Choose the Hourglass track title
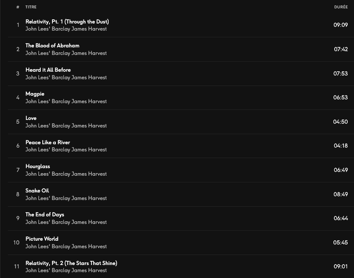 (x=38, y=166)
